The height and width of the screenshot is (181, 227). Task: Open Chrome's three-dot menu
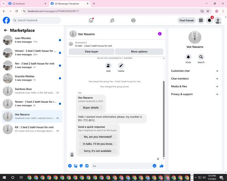223,11
